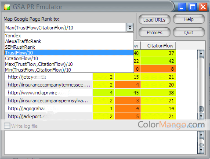This screenshot has width=210, height=159.
Task: Open the Proxies settings button
Action: click(154, 33)
